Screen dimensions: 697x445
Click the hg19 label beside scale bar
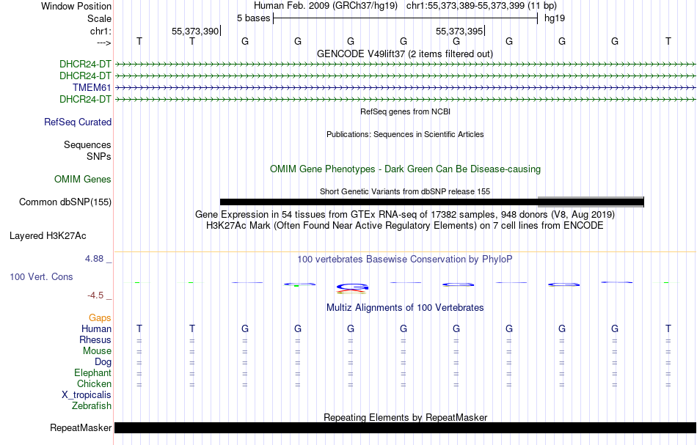(x=555, y=18)
